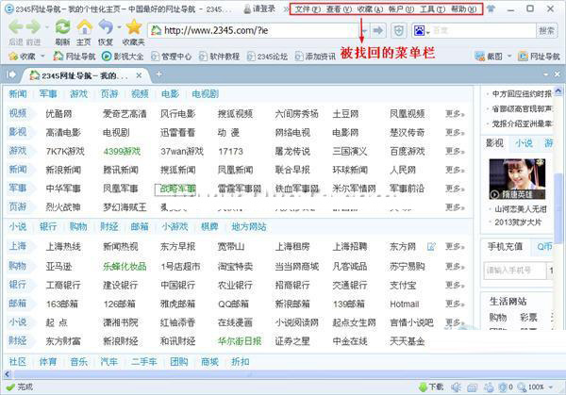Open the 4399游戏 link
Screen dimensions: 566x395
tap(121, 151)
